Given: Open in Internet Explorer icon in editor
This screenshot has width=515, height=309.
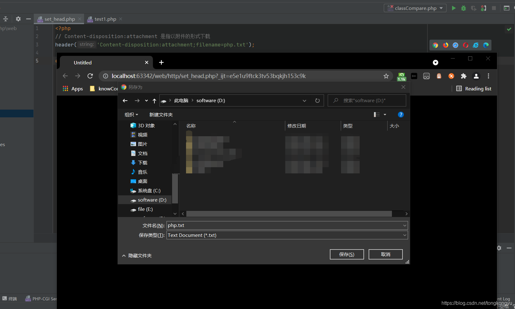Looking at the screenshot, I should point(476,45).
